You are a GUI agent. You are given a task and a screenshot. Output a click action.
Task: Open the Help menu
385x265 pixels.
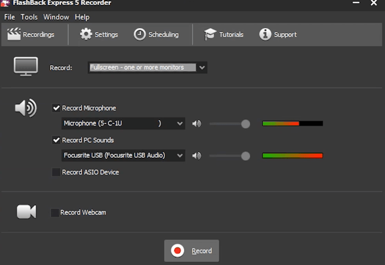click(82, 17)
